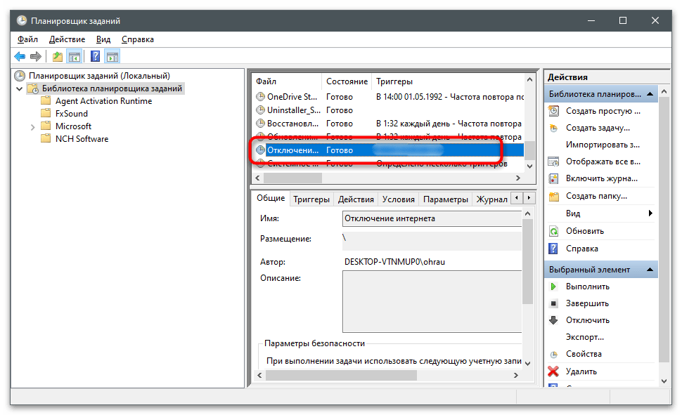Click the blue Help question mark toolbar icon

[x=95, y=56]
